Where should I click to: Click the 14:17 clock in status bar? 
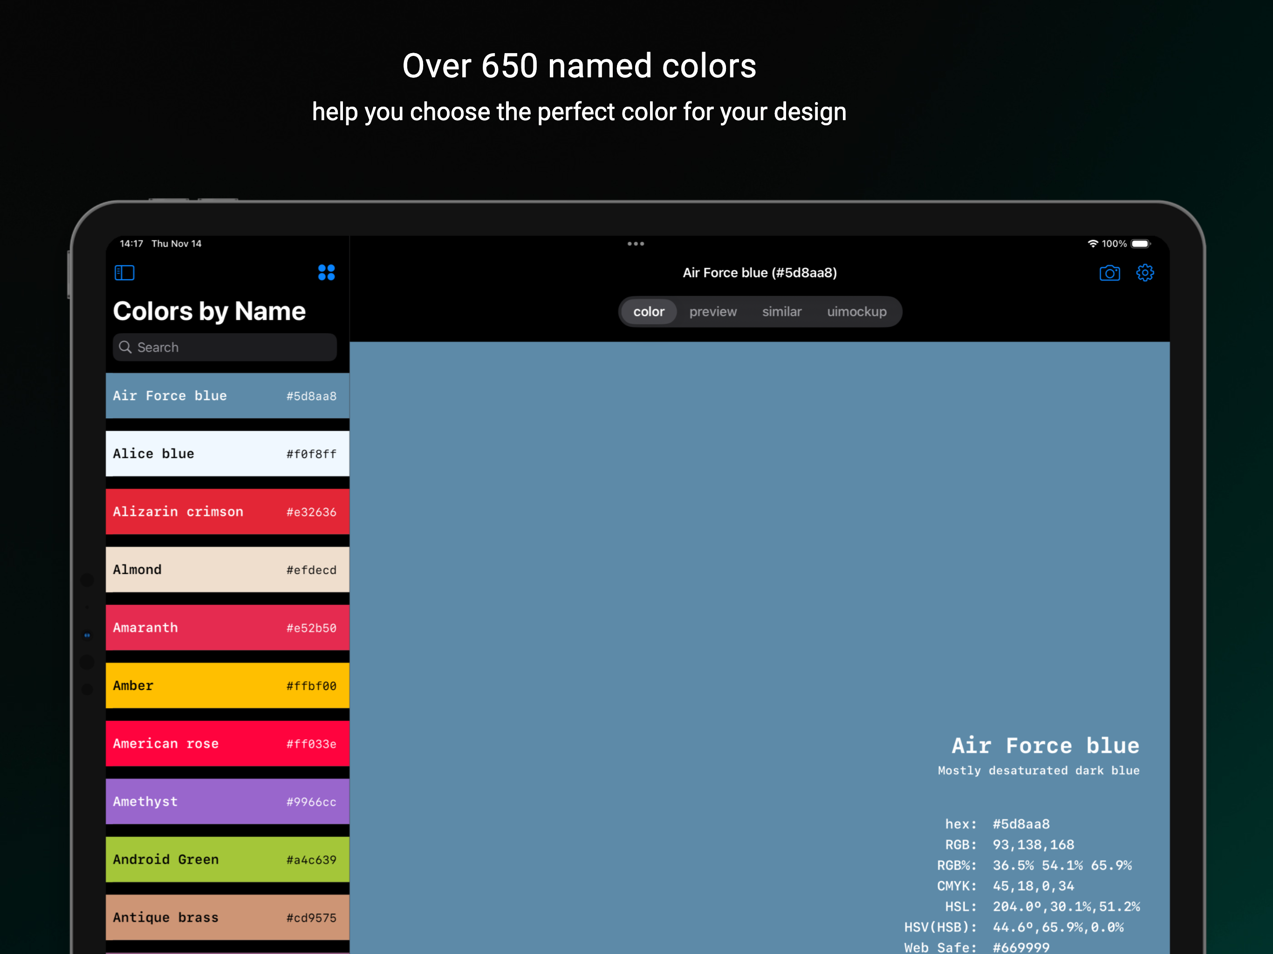coord(131,244)
